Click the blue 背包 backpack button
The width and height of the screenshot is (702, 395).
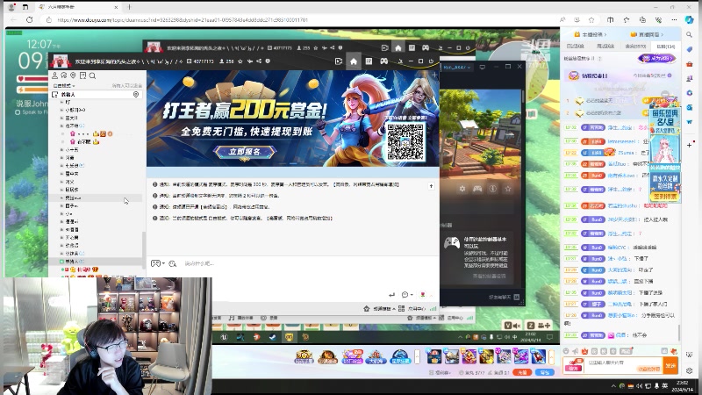544,372
